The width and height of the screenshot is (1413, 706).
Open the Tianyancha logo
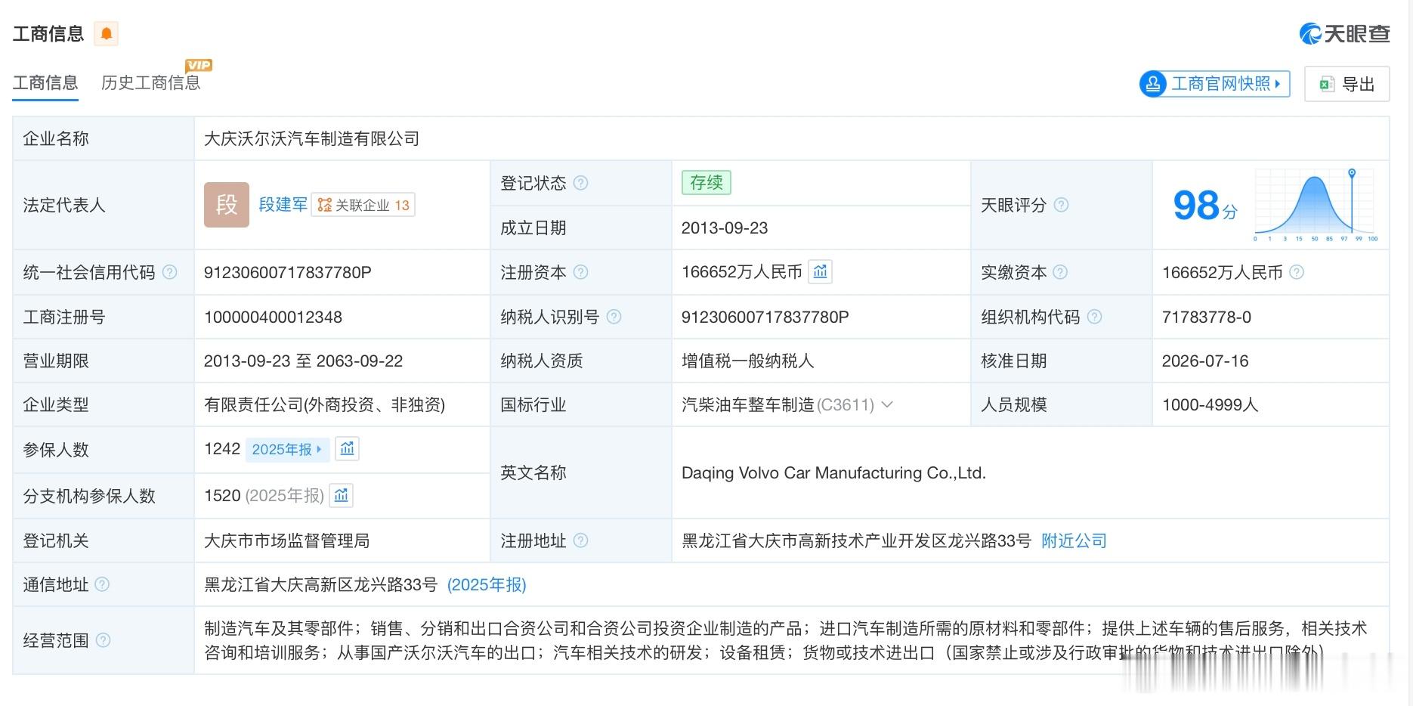(1344, 33)
